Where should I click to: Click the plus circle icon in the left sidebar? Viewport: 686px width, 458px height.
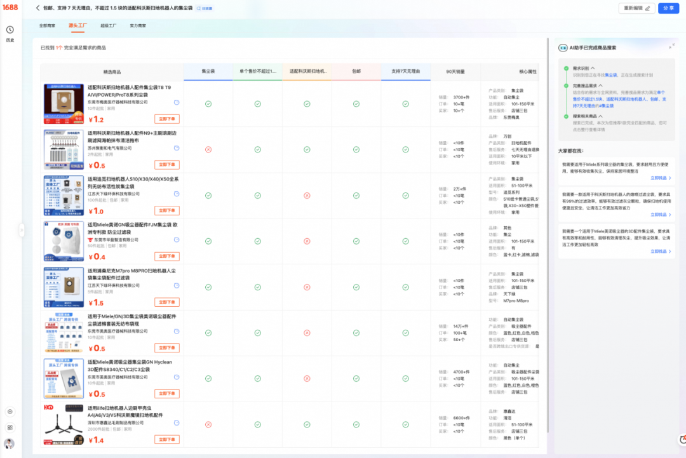10,412
